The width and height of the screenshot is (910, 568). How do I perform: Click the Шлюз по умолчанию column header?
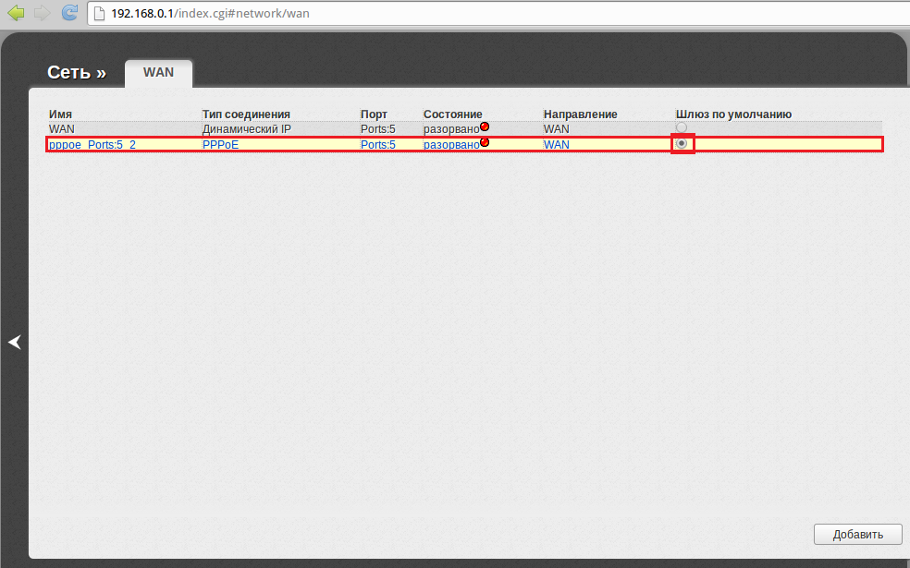pyautogui.click(x=733, y=114)
